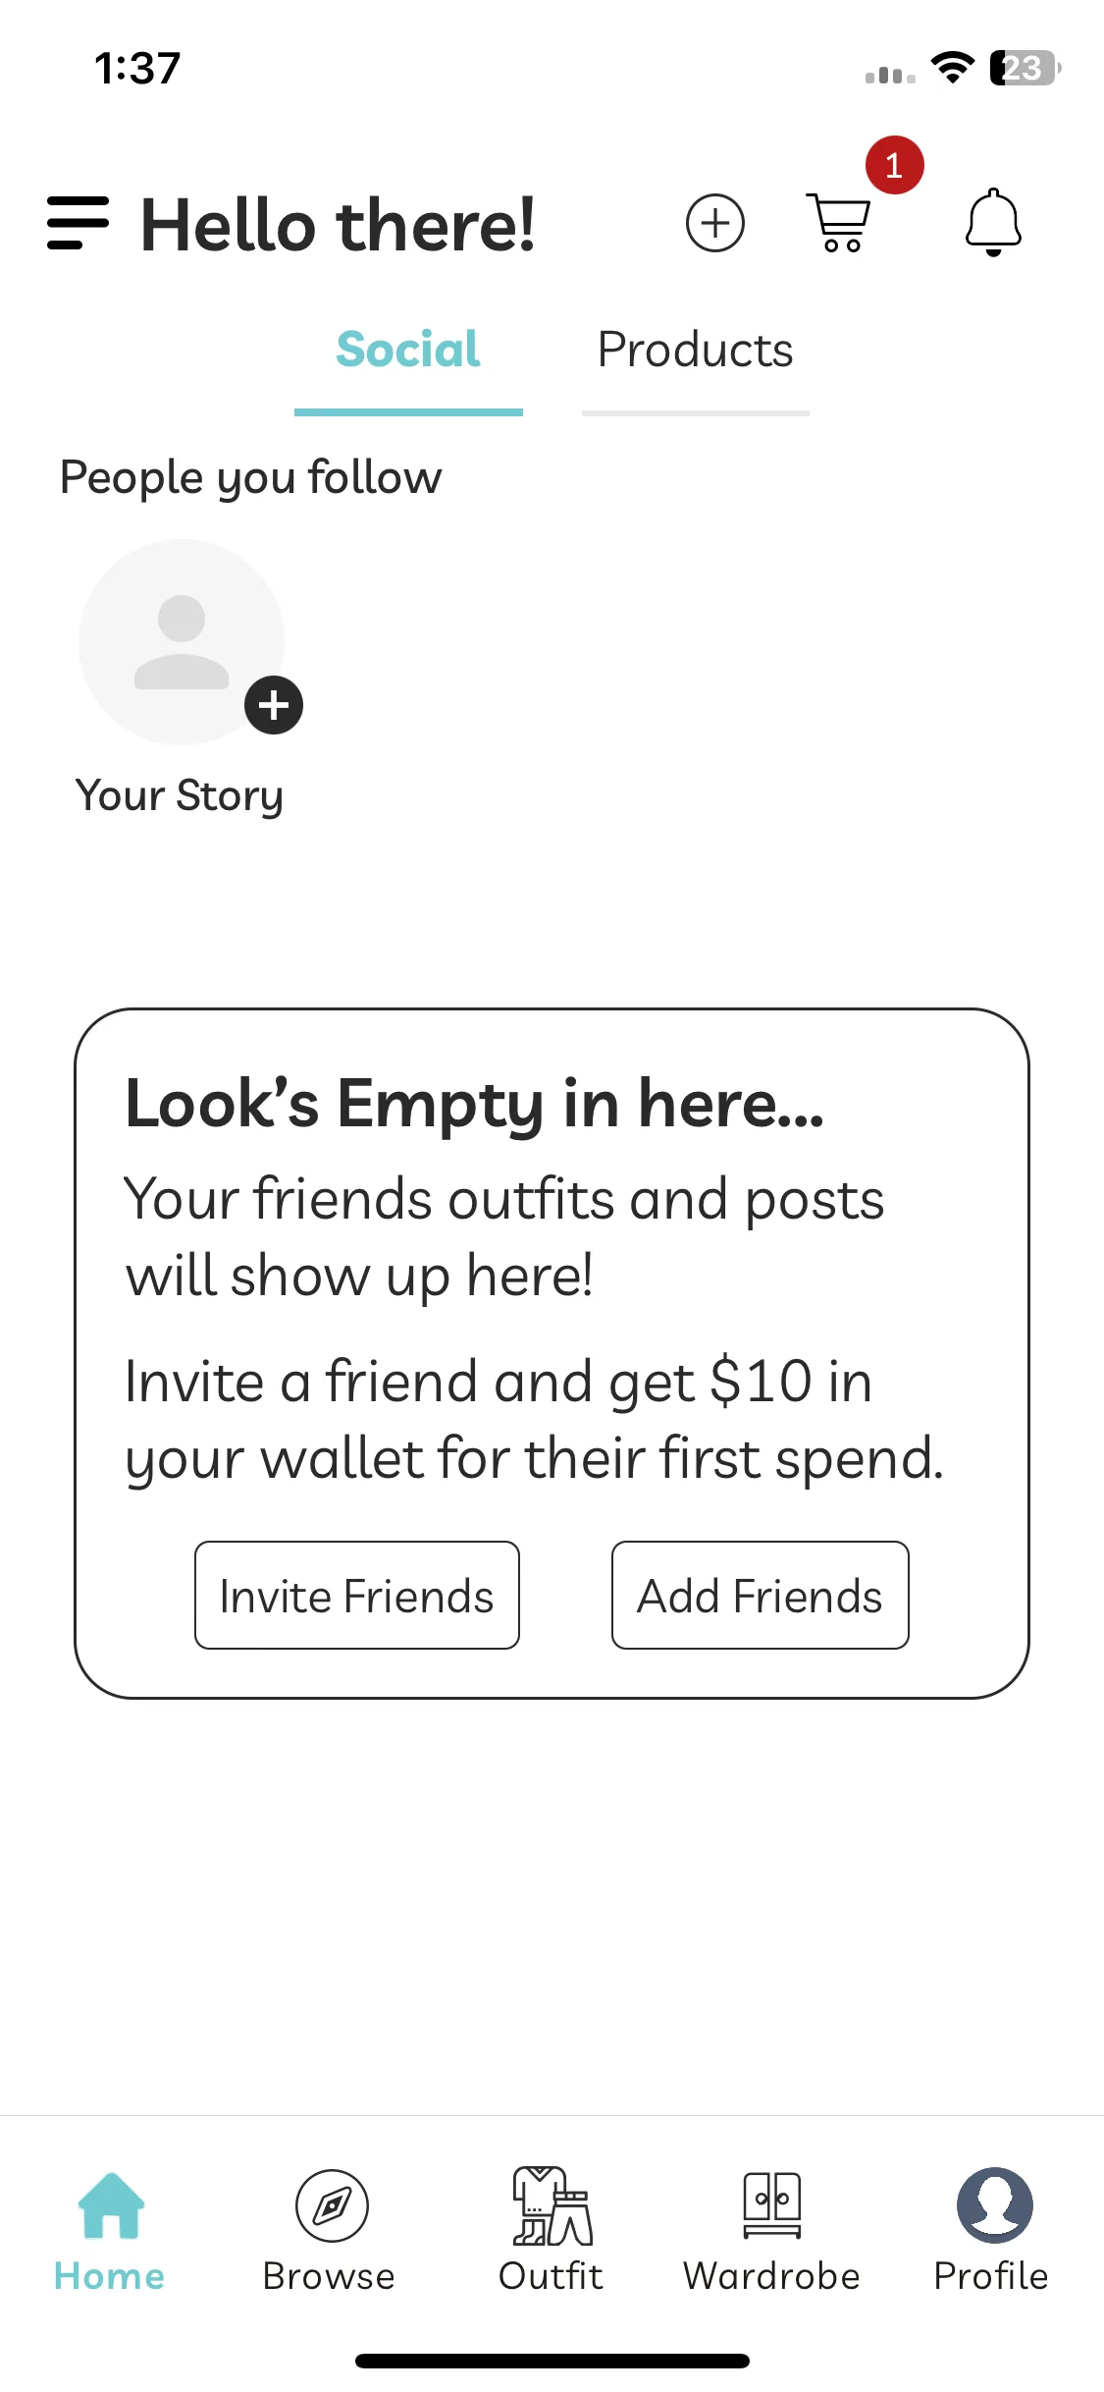Open the shopping cart icon
1104x2392 pixels.
pyautogui.click(x=839, y=222)
